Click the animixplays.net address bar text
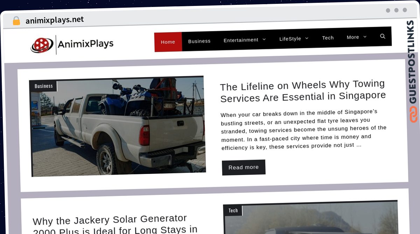Viewport: 420px width, 234px height. (55, 20)
